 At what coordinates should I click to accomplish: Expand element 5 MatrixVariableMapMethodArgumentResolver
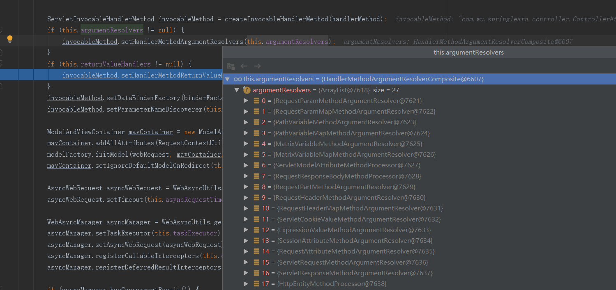pos(246,155)
